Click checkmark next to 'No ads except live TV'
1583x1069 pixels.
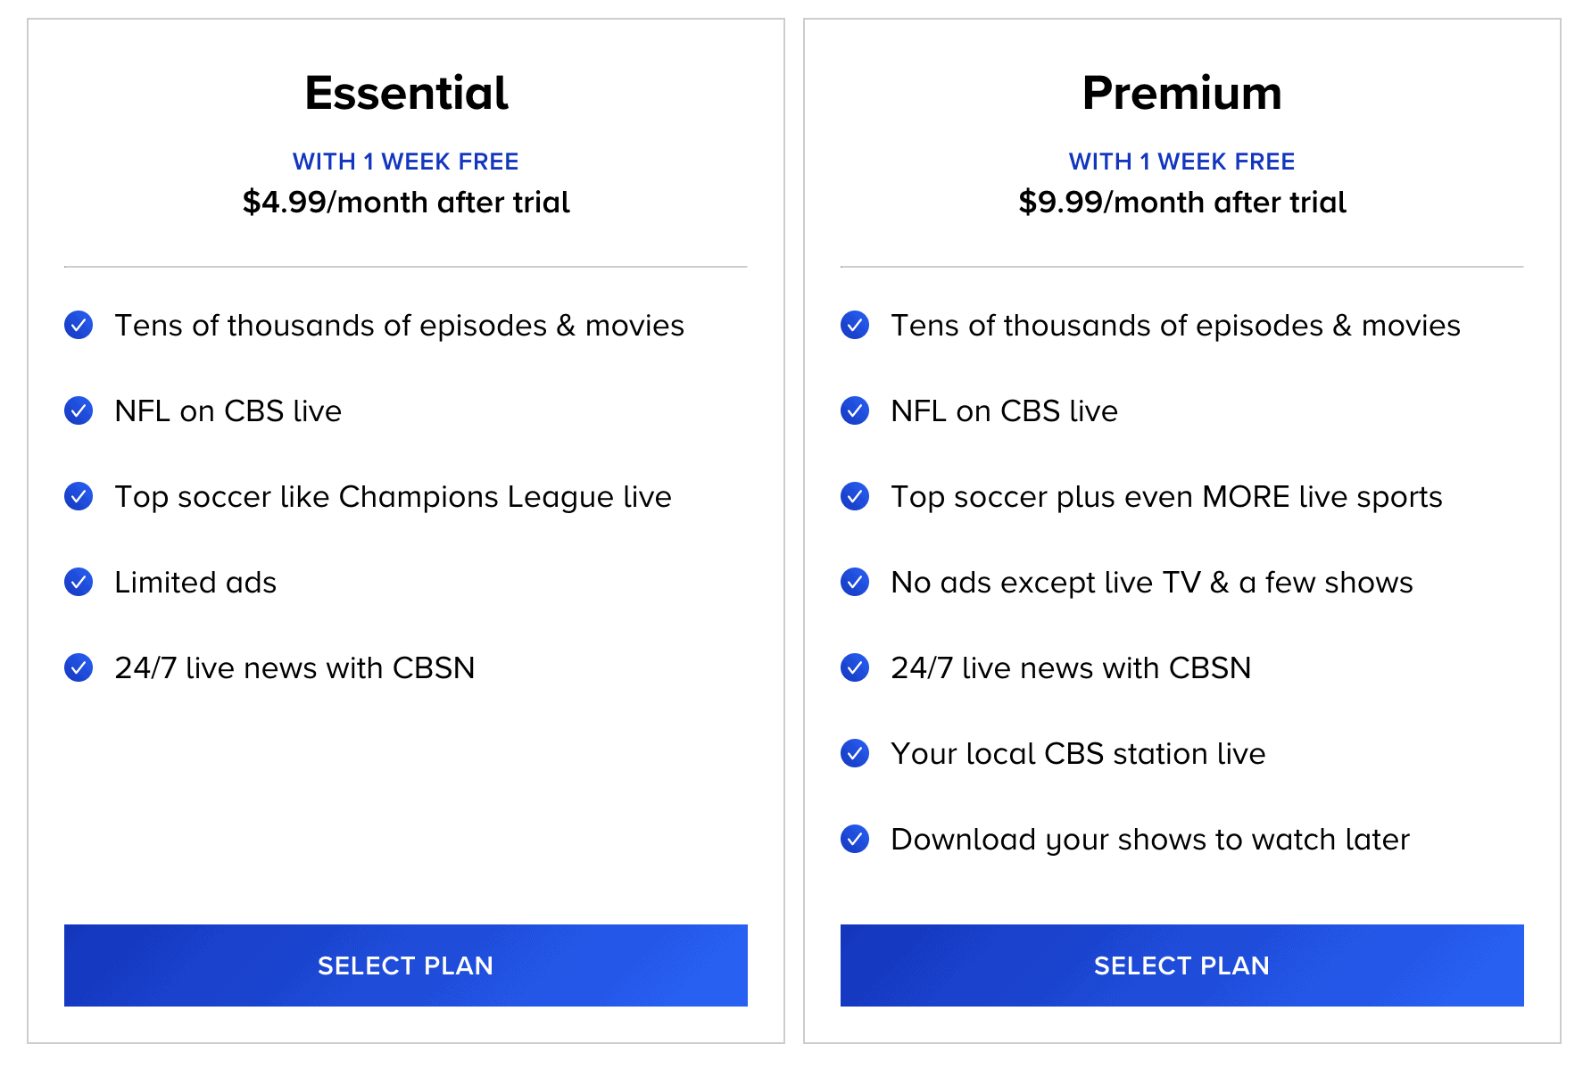(855, 582)
